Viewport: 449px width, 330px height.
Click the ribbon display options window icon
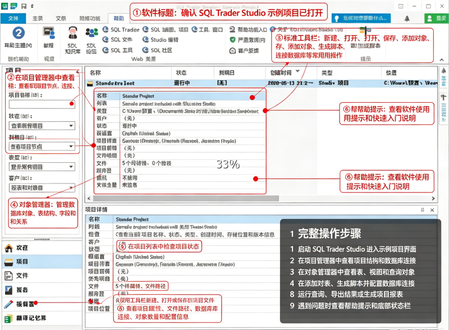coord(401,6)
